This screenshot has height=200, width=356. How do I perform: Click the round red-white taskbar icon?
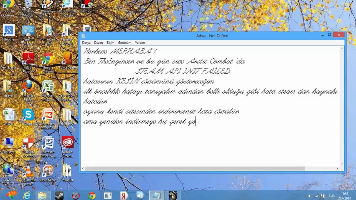point(76,196)
